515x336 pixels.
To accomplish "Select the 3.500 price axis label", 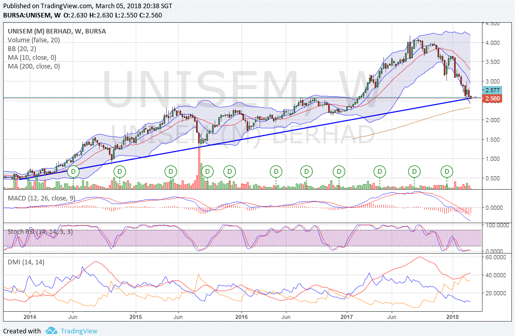I will pos(492,62).
